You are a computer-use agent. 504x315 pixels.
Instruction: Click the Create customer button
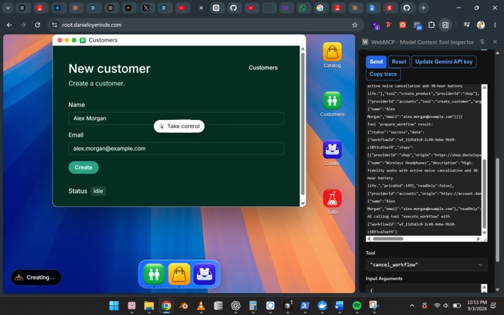click(84, 167)
